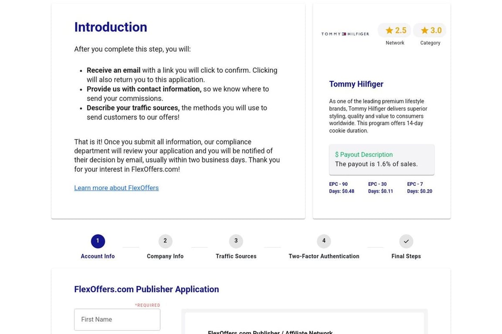Click the FlexOffers.com Publisher Application heading
Viewport: 502px width, 334px height.
(x=146, y=289)
